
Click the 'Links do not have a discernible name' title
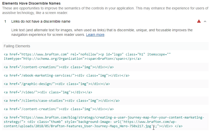pos(41,22)
